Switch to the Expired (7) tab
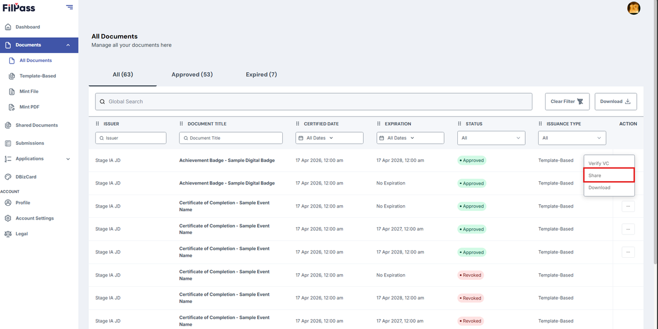This screenshot has height=329, width=658. [262, 74]
